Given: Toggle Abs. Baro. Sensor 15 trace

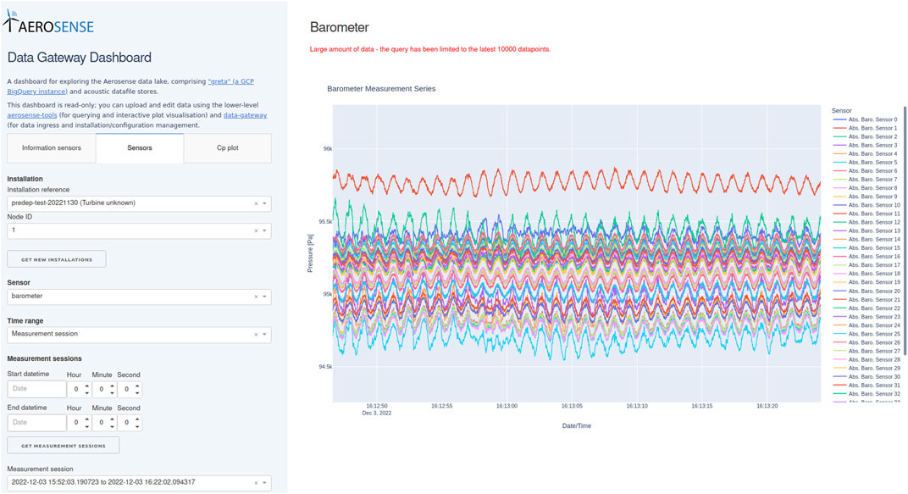Looking at the screenshot, I should pos(866,248).
